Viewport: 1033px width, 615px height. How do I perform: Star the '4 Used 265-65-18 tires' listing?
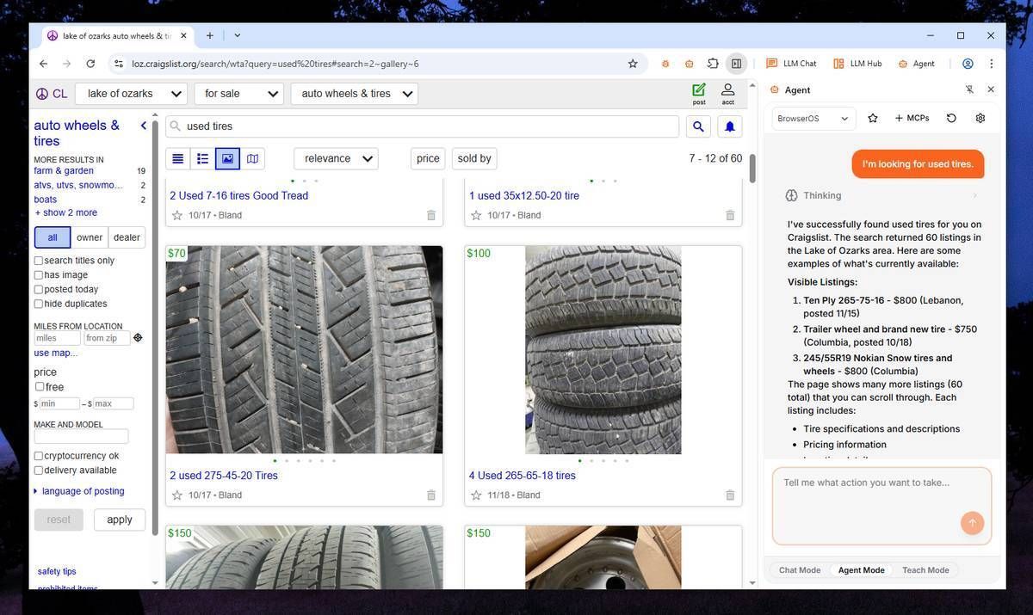[x=476, y=495]
